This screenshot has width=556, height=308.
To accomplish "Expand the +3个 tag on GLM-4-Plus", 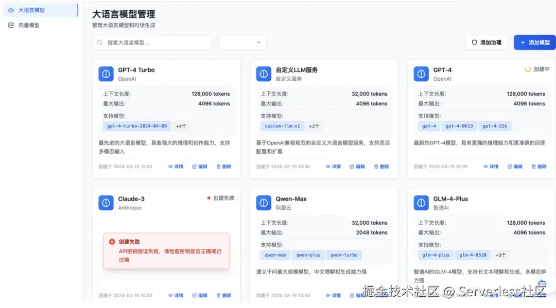I will coord(500,255).
